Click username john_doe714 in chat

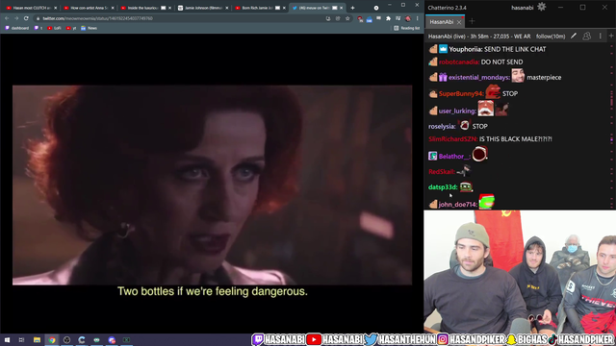tap(458, 205)
